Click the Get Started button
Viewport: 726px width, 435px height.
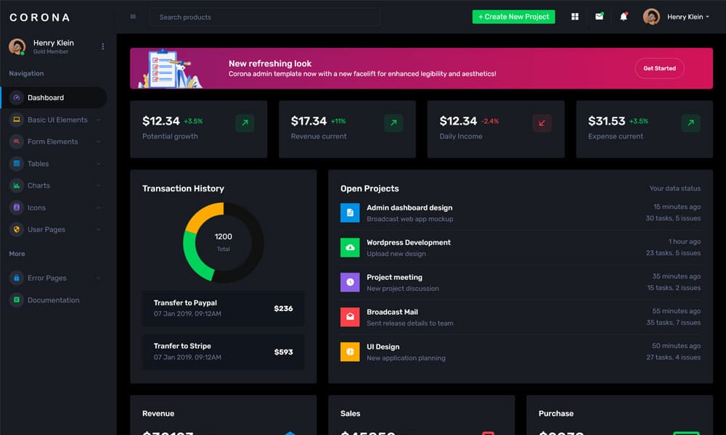[658, 68]
